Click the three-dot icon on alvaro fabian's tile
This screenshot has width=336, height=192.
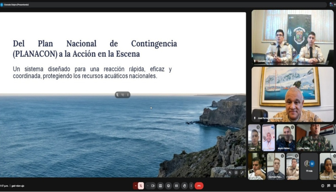click(292, 137)
